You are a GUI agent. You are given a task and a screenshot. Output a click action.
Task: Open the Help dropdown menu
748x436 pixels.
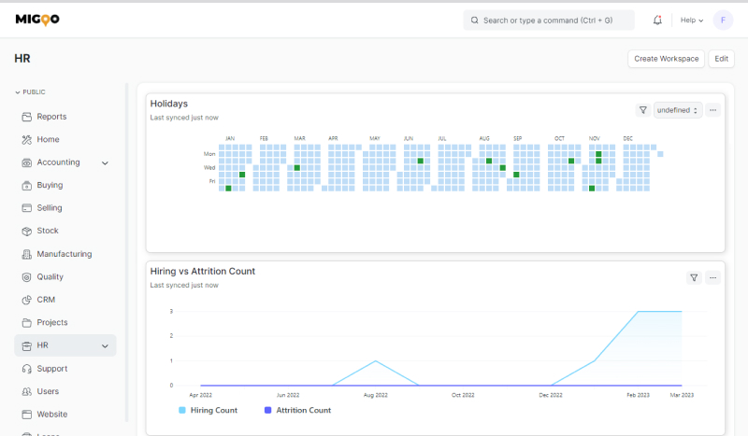pos(692,20)
